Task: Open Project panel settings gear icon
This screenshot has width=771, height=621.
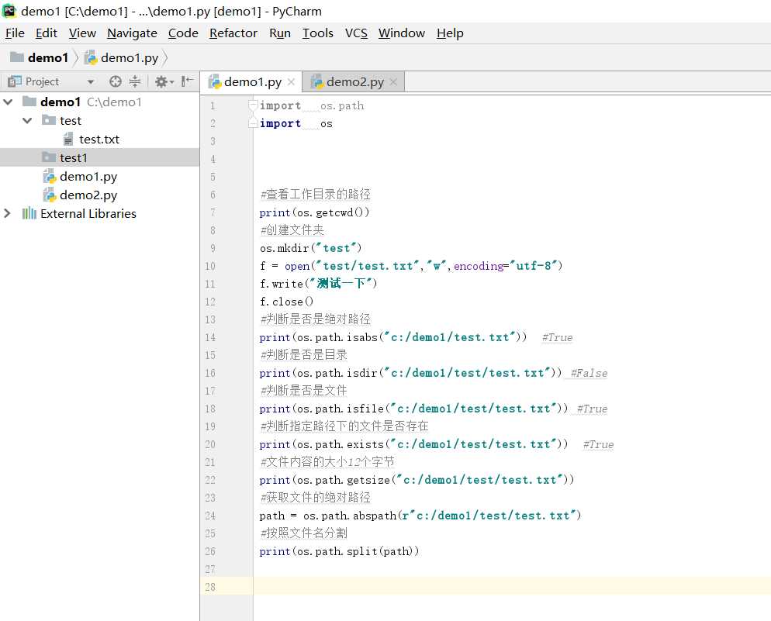Action: [164, 81]
